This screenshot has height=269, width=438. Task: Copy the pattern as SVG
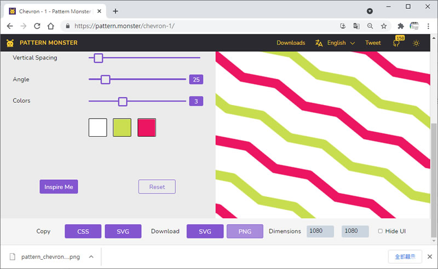[123, 231]
